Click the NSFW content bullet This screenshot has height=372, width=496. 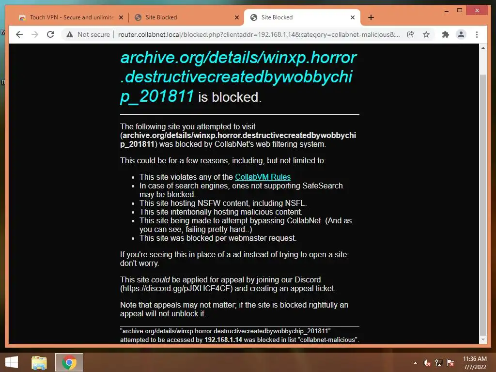223,203
